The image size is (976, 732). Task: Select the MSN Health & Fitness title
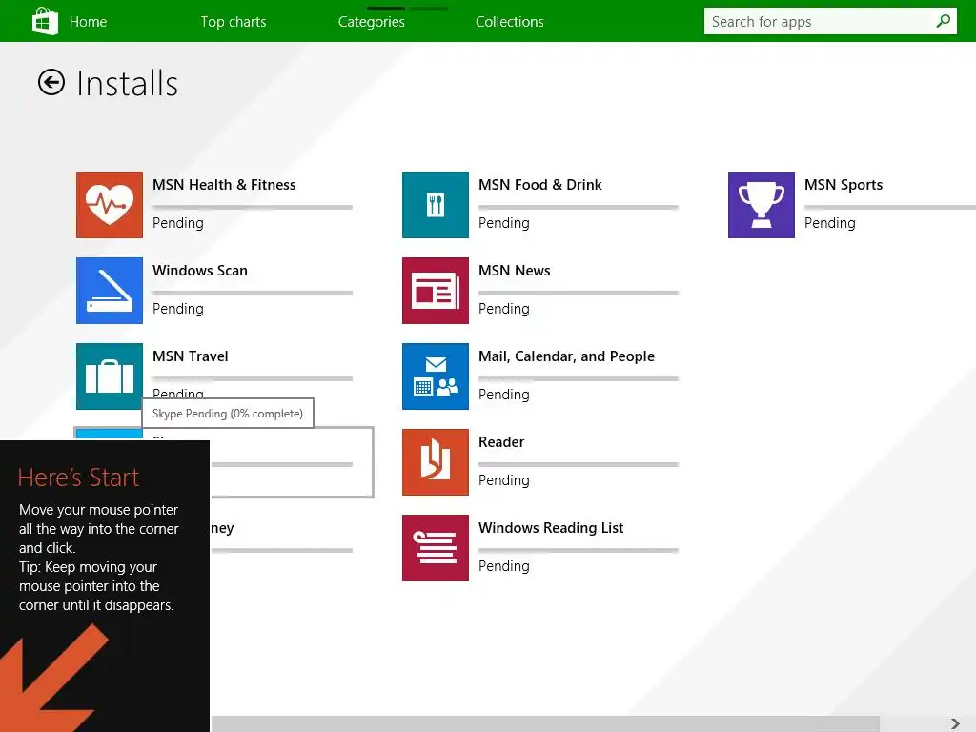coord(224,185)
